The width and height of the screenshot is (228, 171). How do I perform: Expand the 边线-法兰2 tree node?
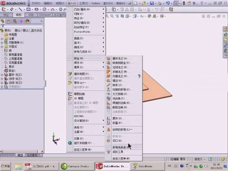click(2, 83)
